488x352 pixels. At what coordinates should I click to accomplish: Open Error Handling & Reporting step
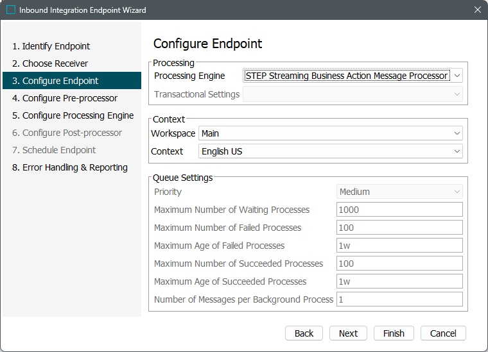(70, 167)
